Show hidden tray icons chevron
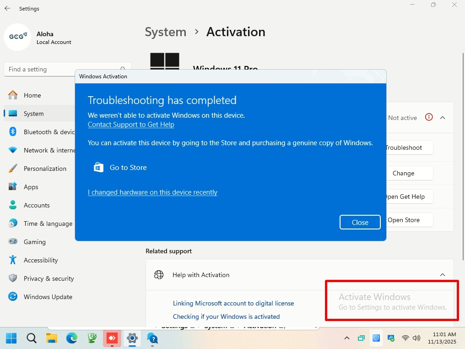Image resolution: width=465 pixels, height=349 pixels. [346, 338]
